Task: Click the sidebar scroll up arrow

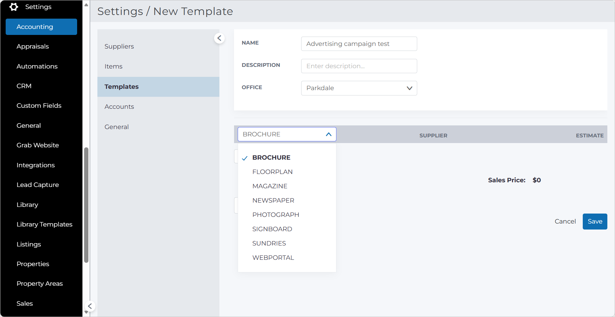Action: tap(86, 5)
